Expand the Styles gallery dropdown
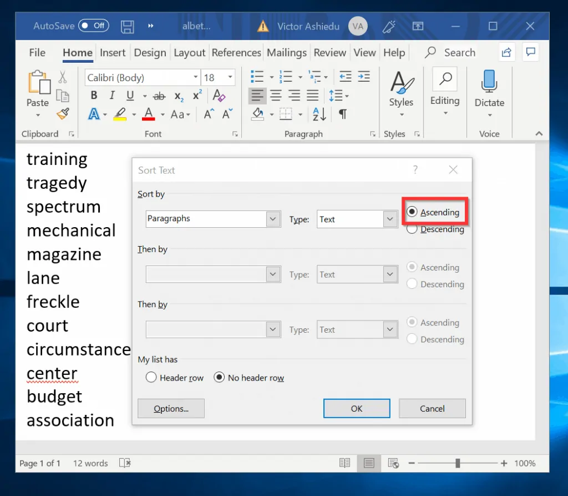Viewport: 568px width, 496px height. (402, 114)
